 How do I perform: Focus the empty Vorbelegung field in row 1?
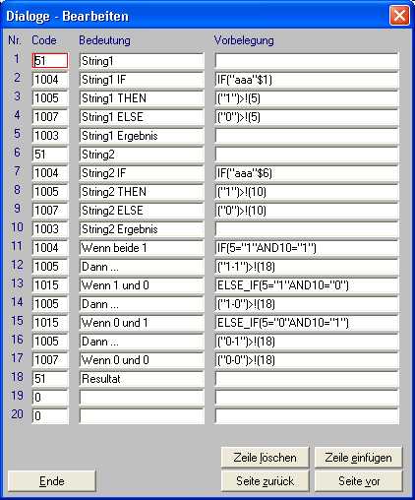(307, 61)
